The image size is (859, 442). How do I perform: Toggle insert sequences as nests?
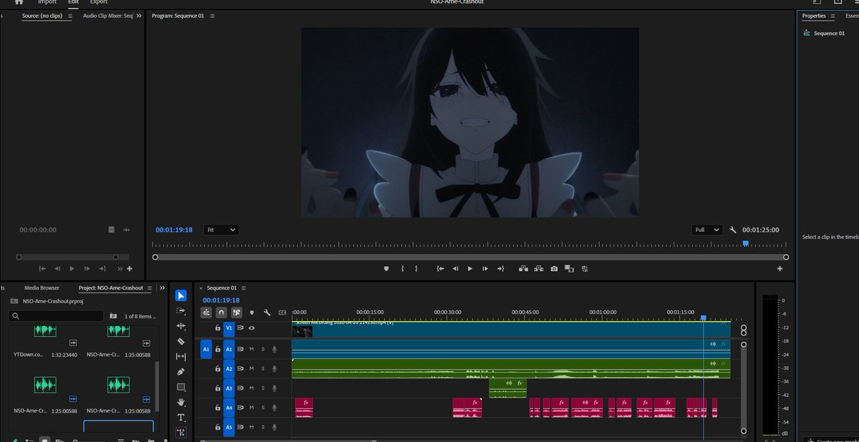[206, 313]
